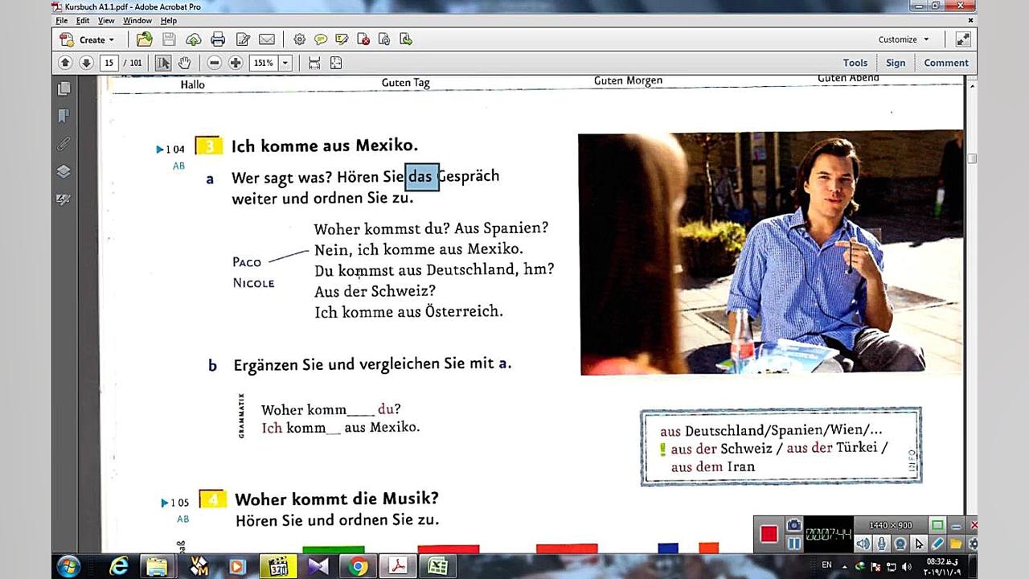Print the document with printer icon

coord(218,39)
